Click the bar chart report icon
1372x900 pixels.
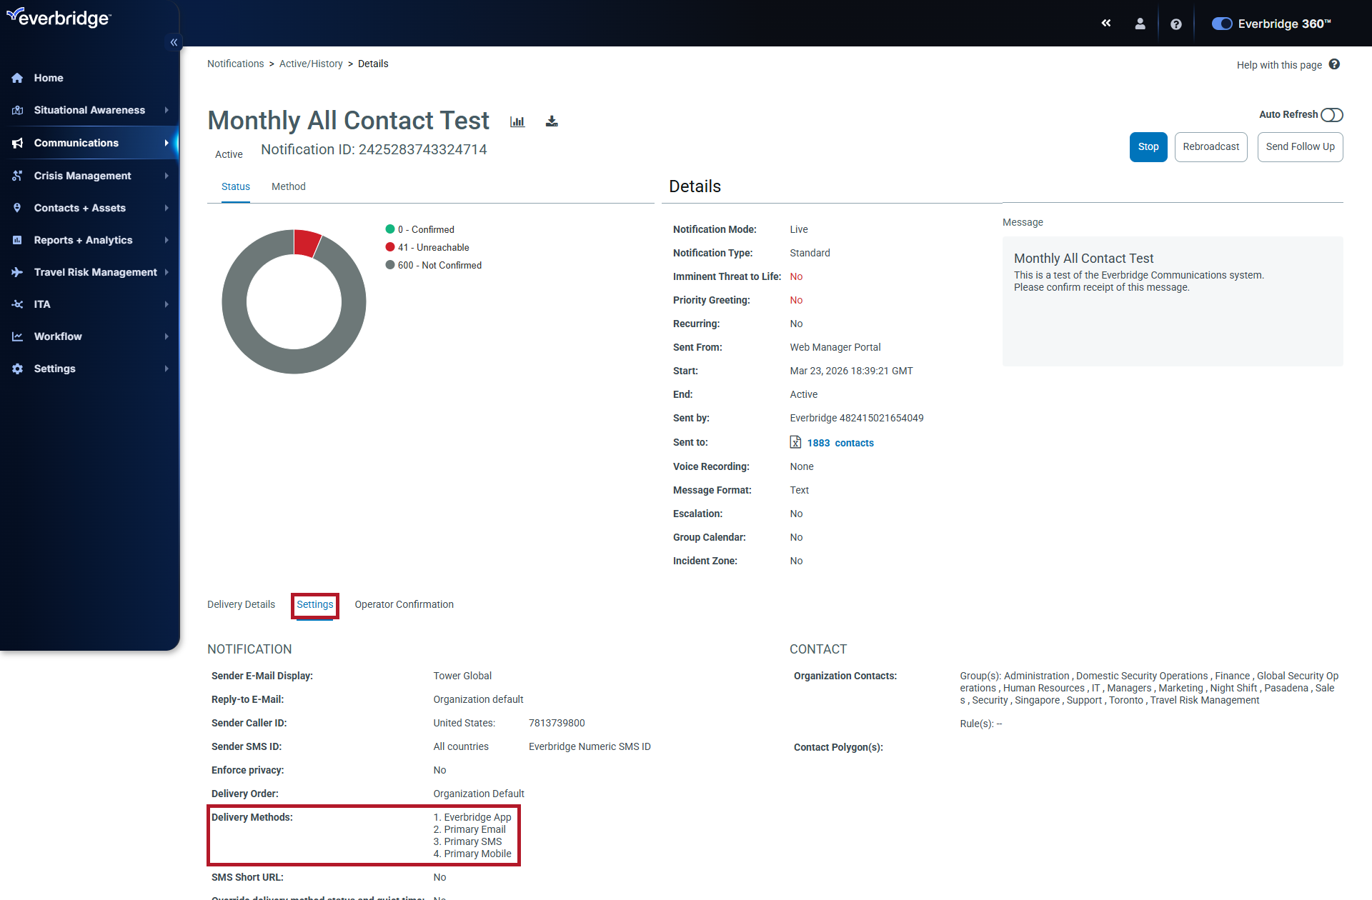coord(517,121)
